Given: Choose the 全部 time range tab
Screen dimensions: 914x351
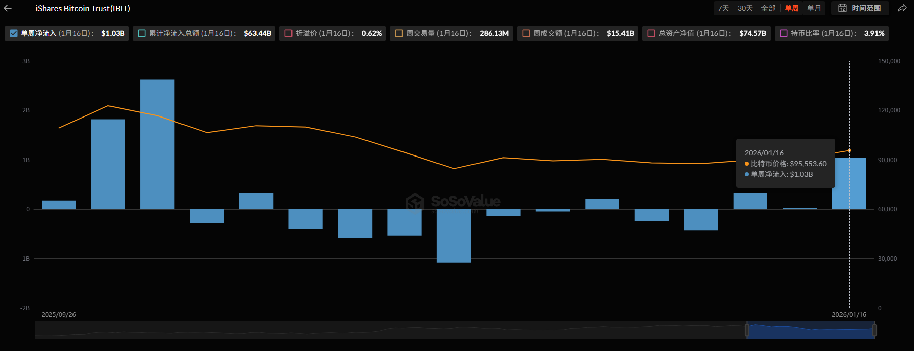Looking at the screenshot, I should (768, 8).
